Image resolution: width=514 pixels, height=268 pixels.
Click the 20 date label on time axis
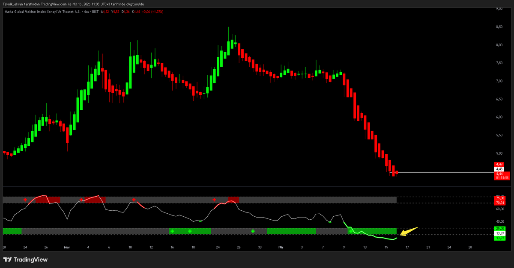[4, 247]
